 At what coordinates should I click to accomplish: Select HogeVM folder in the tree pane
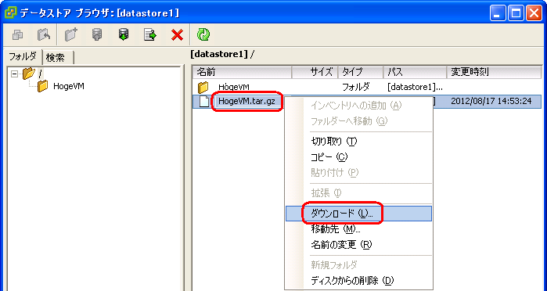tap(69, 86)
